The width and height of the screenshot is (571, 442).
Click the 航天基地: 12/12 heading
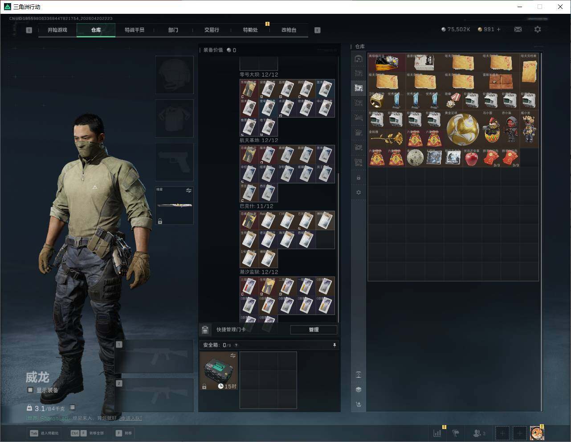(x=259, y=140)
